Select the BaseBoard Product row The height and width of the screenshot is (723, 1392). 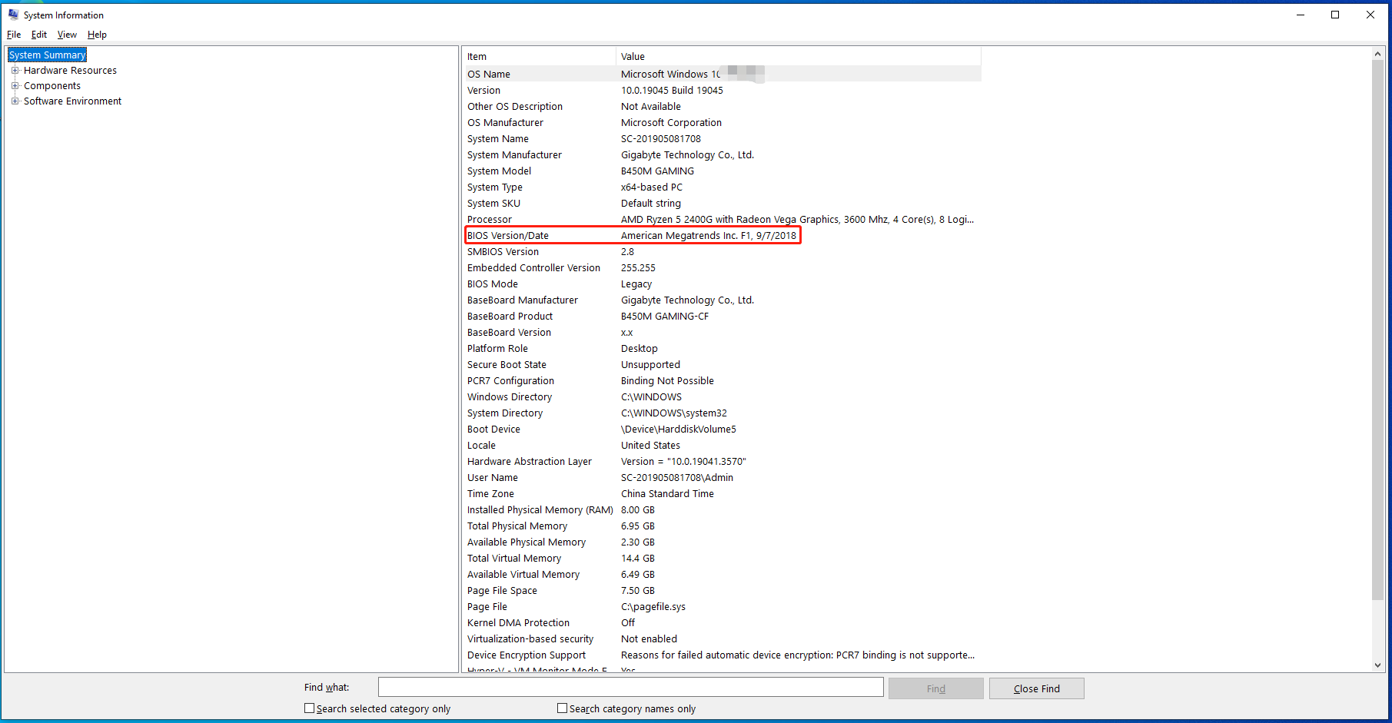(722, 316)
